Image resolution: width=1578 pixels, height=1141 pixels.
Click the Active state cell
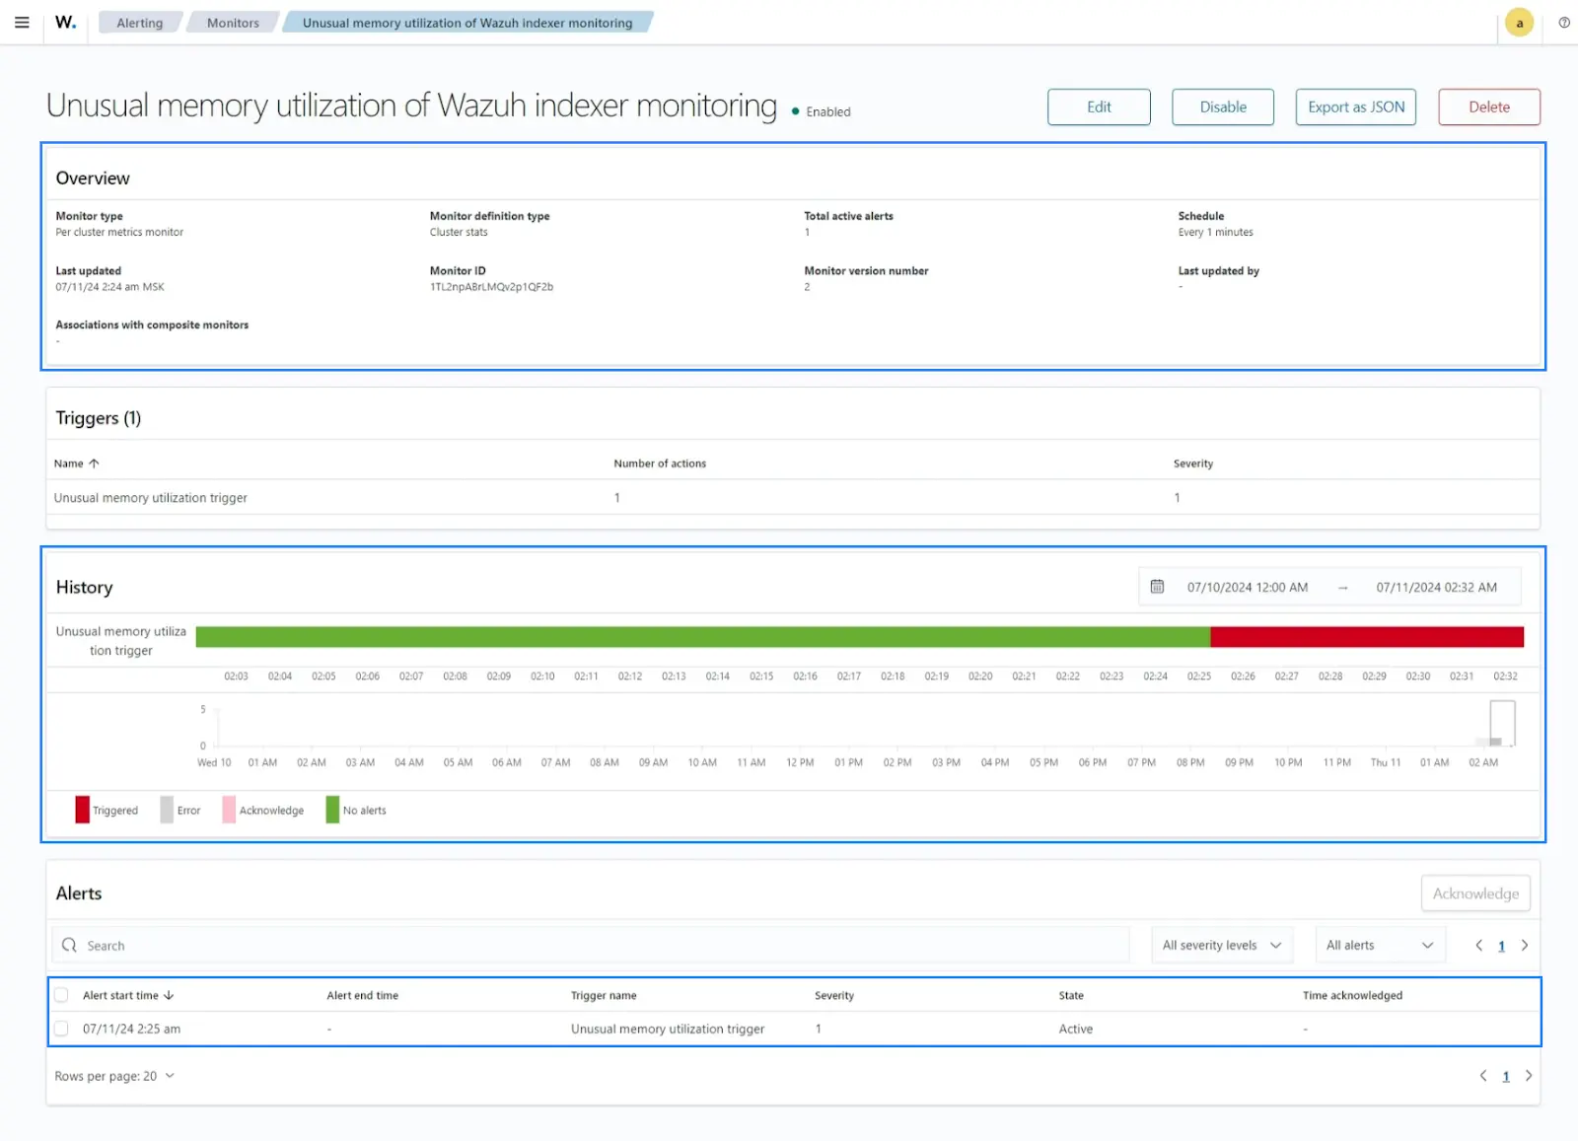point(1076,1029)
